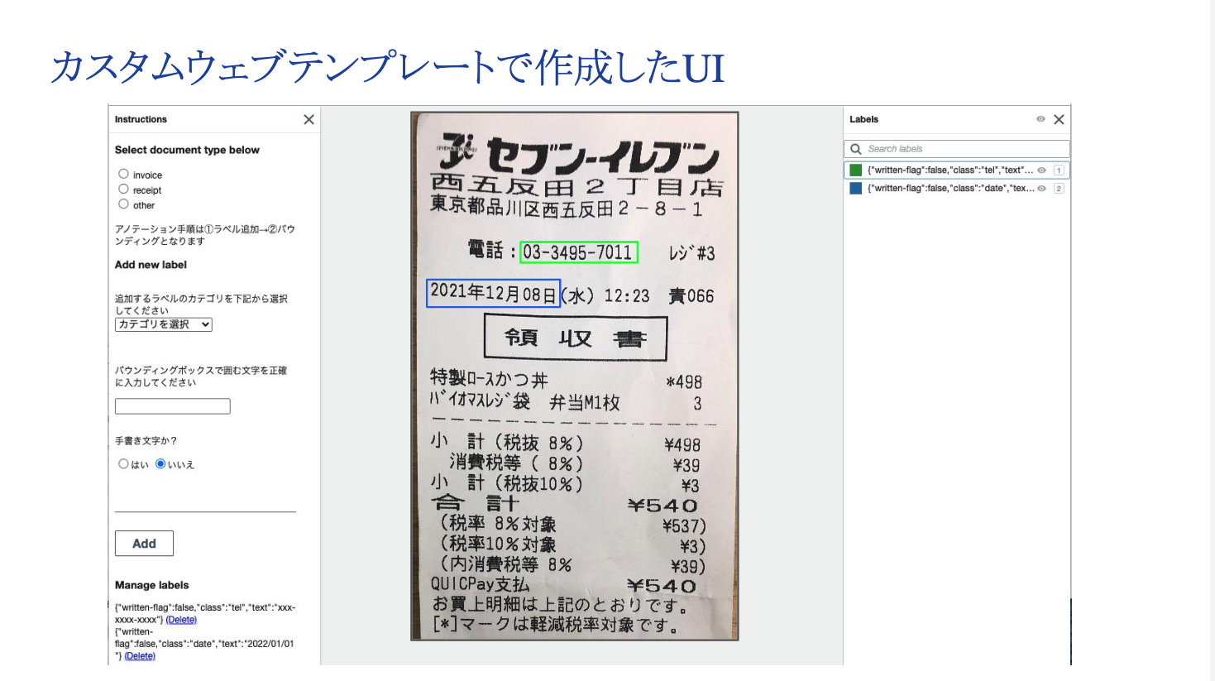Select the blue box around 2021年12月08日
Image resolution: width=1215 pixels, height=681 pixels.
pos(493,293)
